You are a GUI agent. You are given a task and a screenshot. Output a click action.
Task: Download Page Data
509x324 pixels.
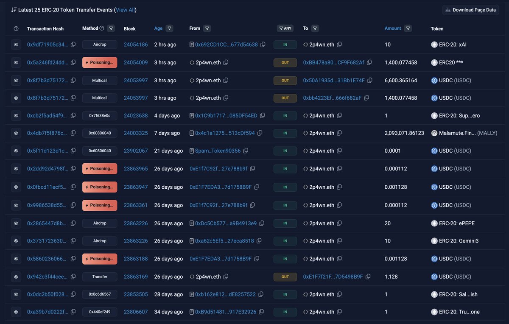click(x=470, y=10)
